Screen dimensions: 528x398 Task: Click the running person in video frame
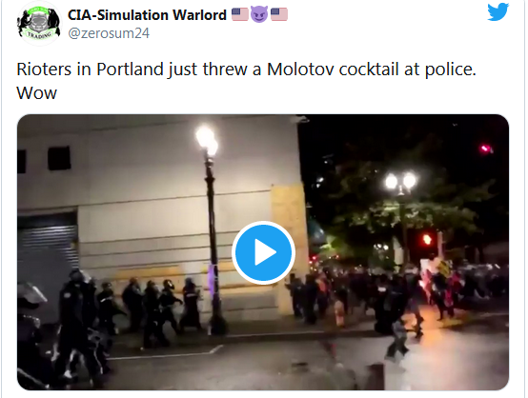tap(397, 340)
